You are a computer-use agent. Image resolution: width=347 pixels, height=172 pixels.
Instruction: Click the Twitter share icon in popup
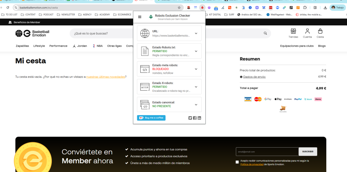coord(190,118)
